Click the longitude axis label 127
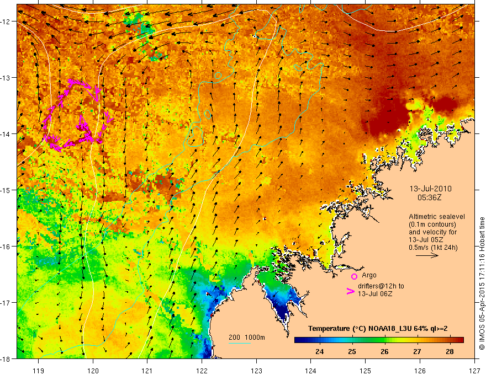 point(474,371)
